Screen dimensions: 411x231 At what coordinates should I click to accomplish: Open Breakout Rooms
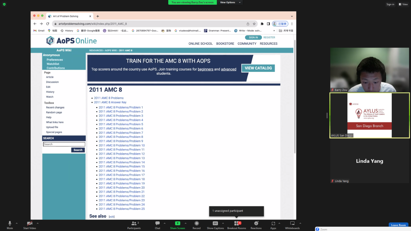(x=237, y=225)
